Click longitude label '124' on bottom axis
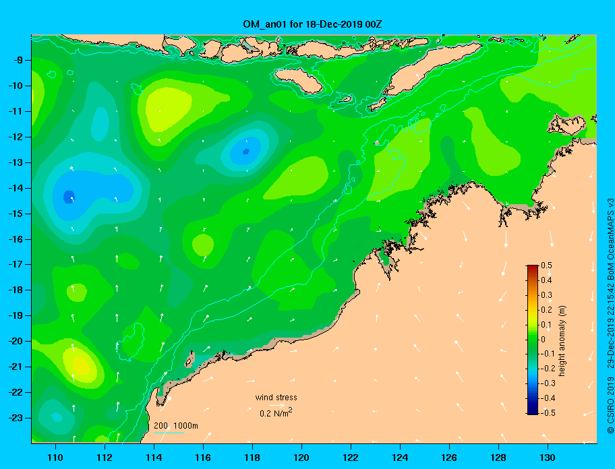This screenshot has width=615, height=469. (400, 458)
